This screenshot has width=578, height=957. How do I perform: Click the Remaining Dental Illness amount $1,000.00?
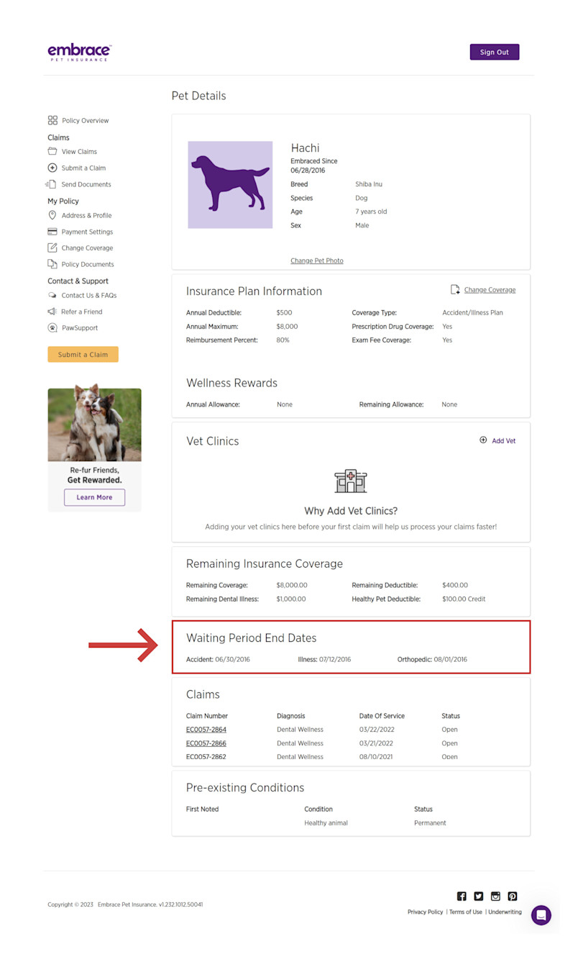coord(291,599)
